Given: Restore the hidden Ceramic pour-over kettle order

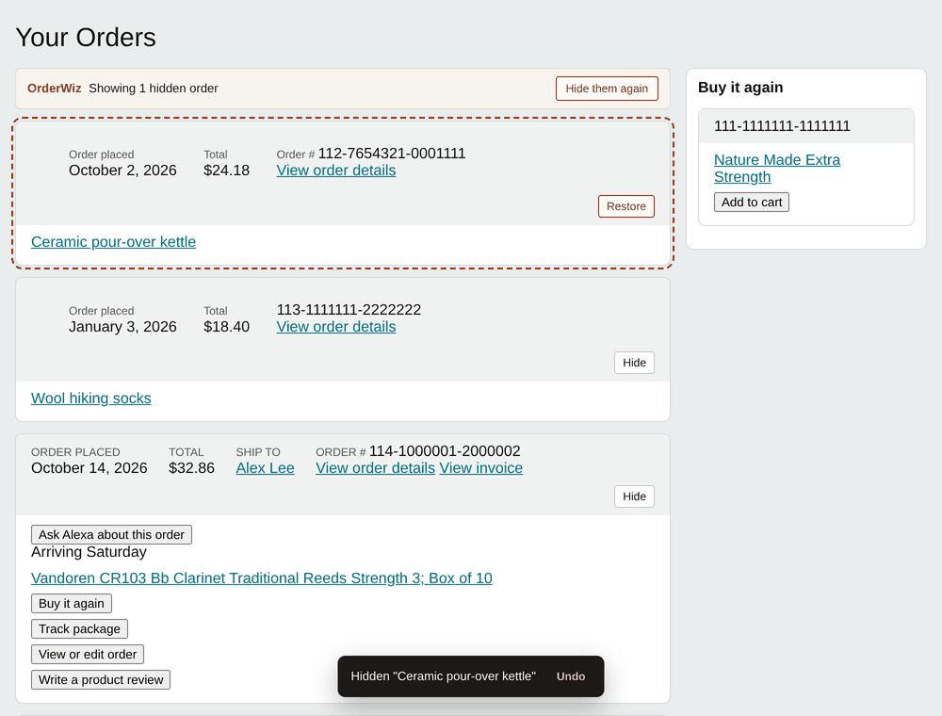Looking at the screenshot, I should pos(626,206).
